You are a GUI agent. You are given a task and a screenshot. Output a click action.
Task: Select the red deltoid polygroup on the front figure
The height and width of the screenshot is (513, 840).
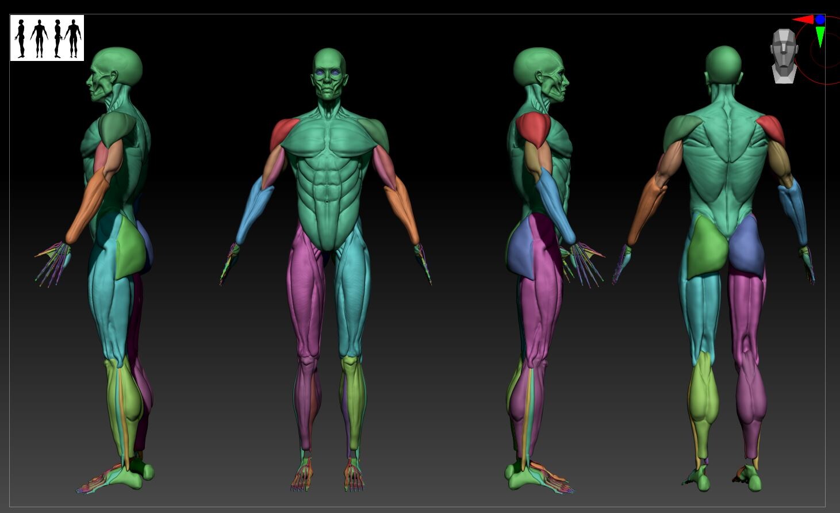pyautogui.click(x=284, y=131)
